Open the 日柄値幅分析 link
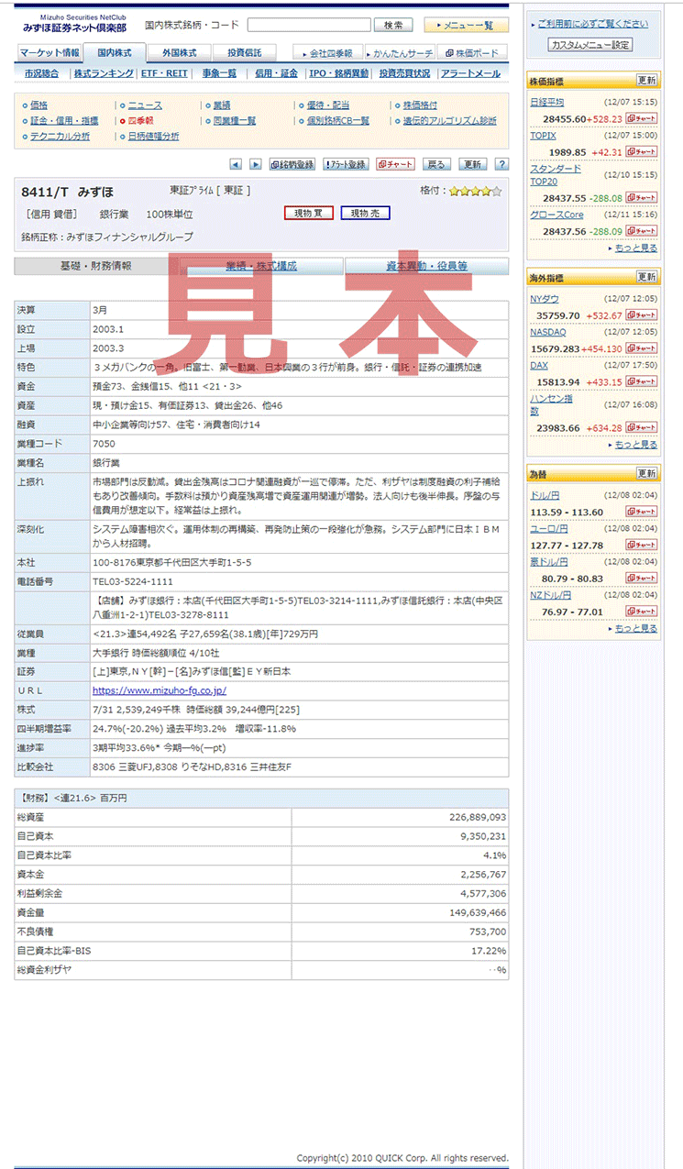Screen dimensions: 683x1169 (x=153, y=136)
